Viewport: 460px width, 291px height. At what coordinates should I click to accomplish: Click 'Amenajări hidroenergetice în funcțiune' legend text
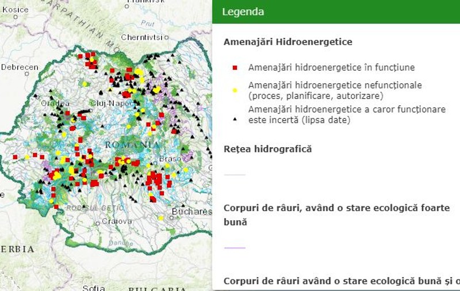[332, 67]
